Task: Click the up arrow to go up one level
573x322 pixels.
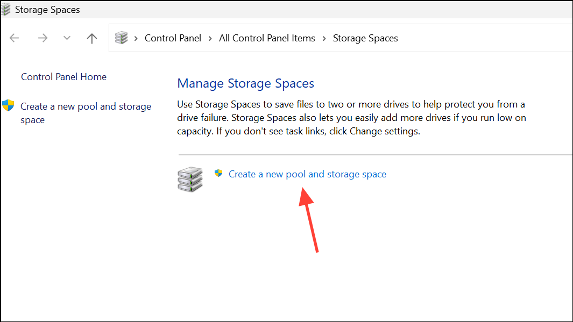Action: click(91, 38)
